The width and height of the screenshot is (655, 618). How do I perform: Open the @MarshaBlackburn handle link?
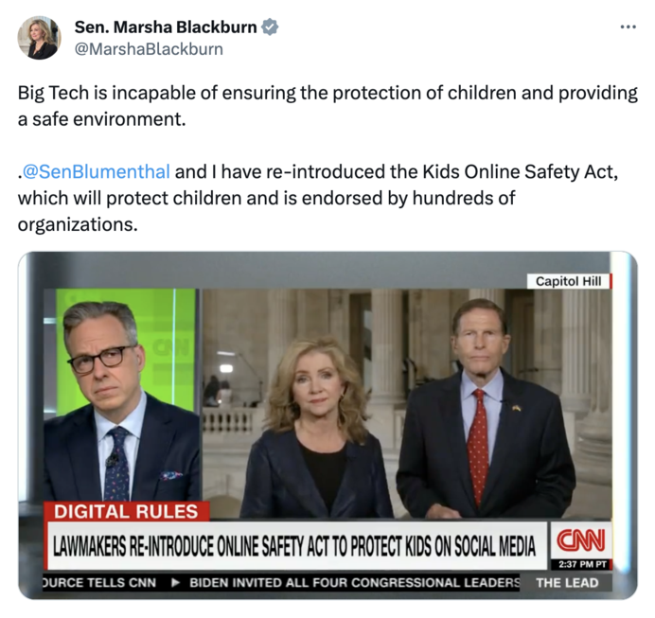click(x=149, y=49)
